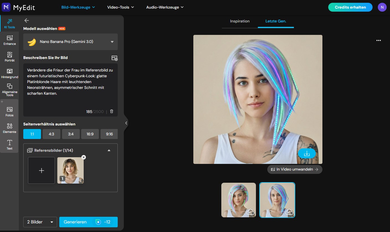Switch aspect ratio to 9:16
Screen dimensions: 390x232
pos(109,134)
